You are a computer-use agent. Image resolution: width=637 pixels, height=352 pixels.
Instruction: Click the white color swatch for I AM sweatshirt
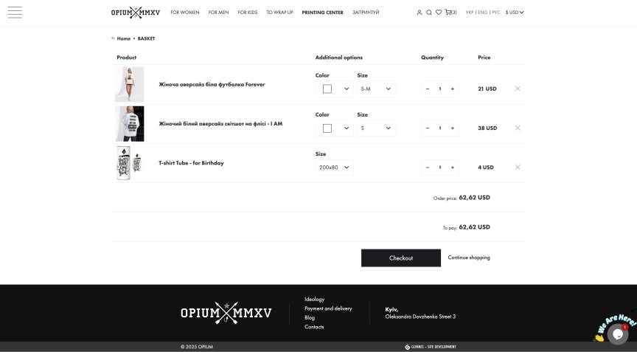327,128
